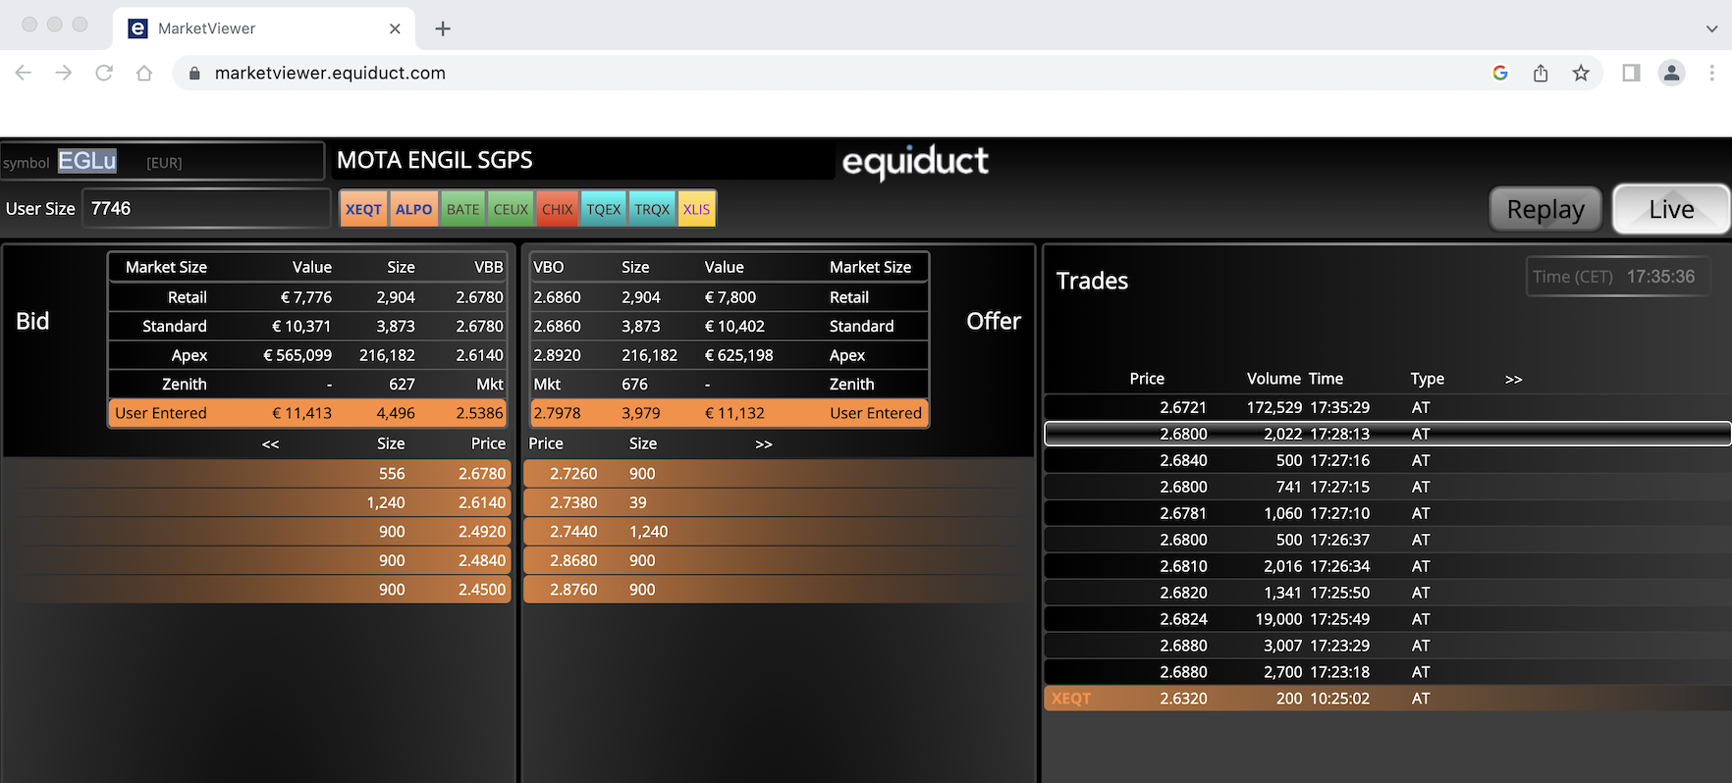Select the Apex bid row
This screenshot has width=1732, height=783.
coord(307,355)
